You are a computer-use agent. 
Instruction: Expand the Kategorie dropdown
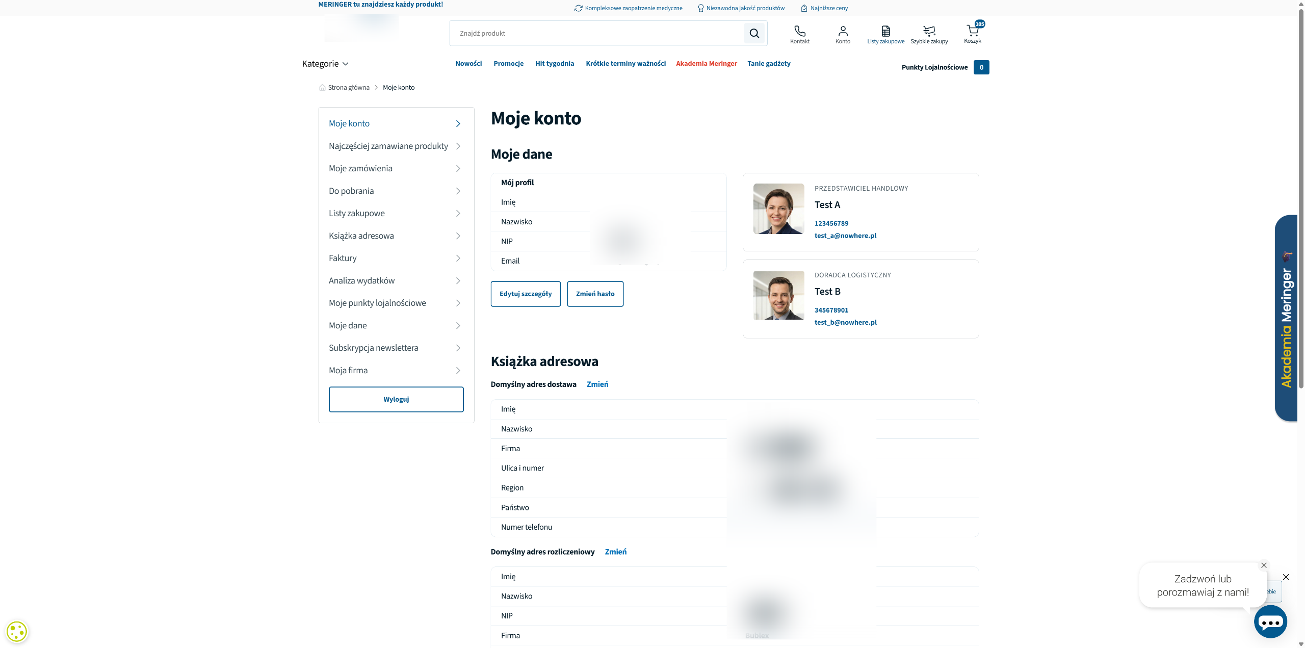pyautogui.click(x=325, y=64)
